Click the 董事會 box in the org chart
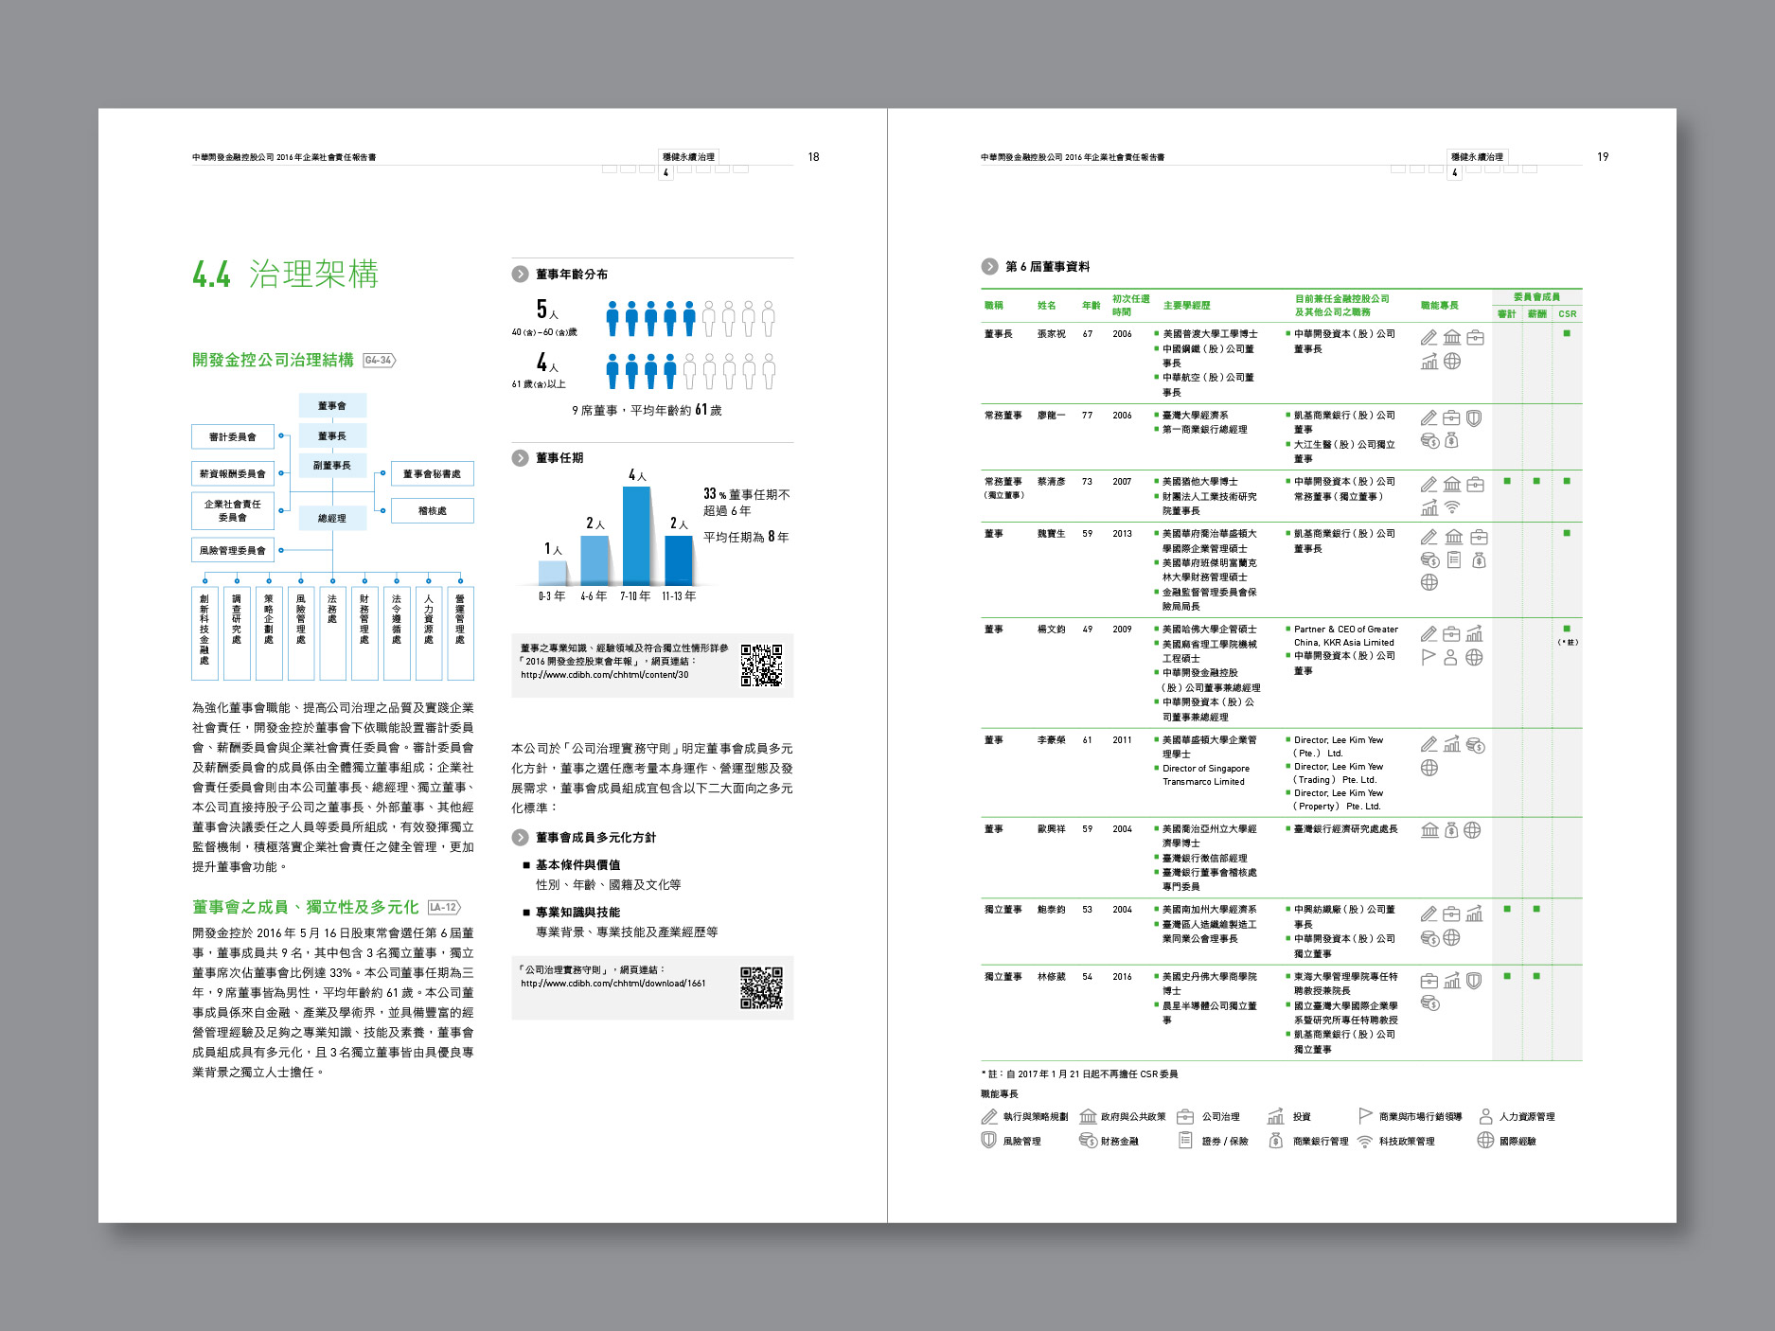The image size is (1775, 1331). 332,405
